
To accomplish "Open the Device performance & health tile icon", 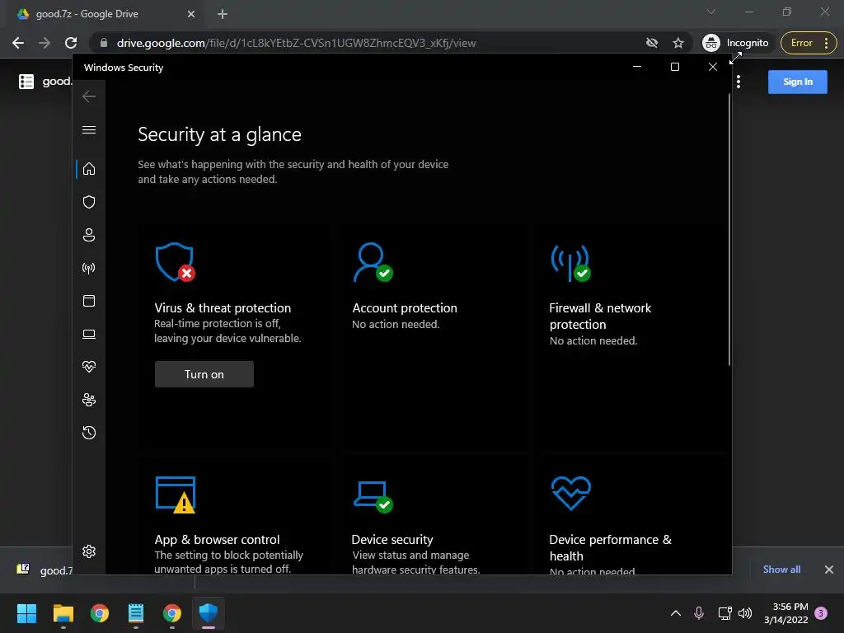I will [x=571, y=493].
